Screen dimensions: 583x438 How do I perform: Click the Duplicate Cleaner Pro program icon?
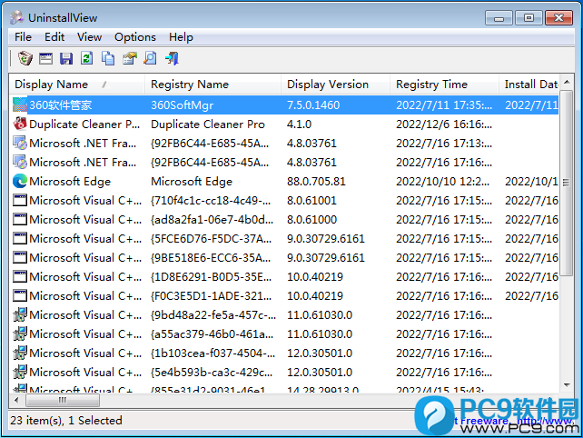20,124
